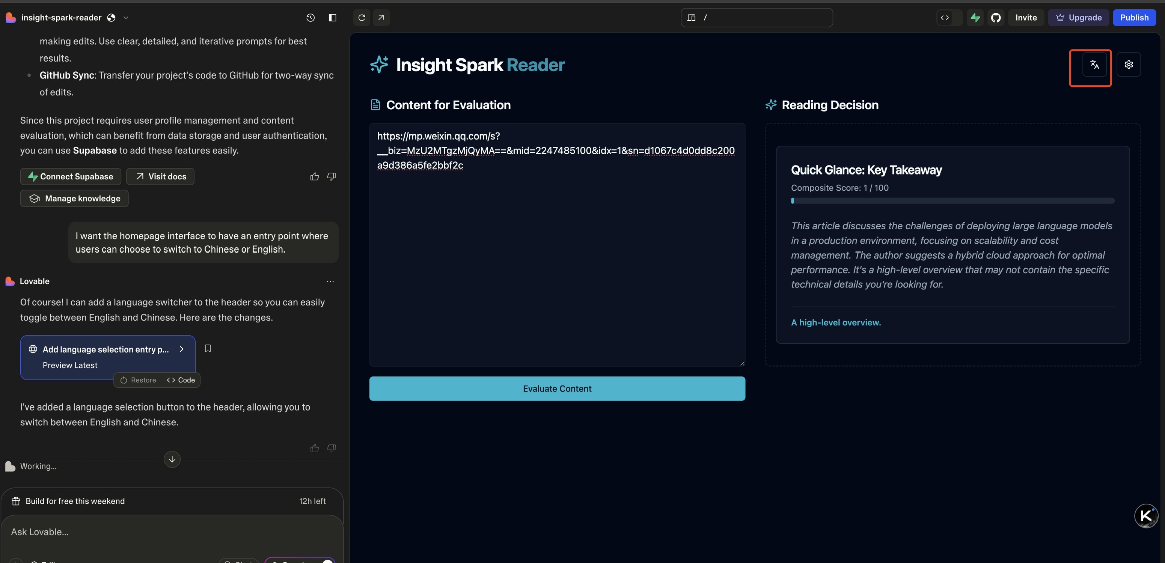Switch language with the translate icon

coord(1094,65)
